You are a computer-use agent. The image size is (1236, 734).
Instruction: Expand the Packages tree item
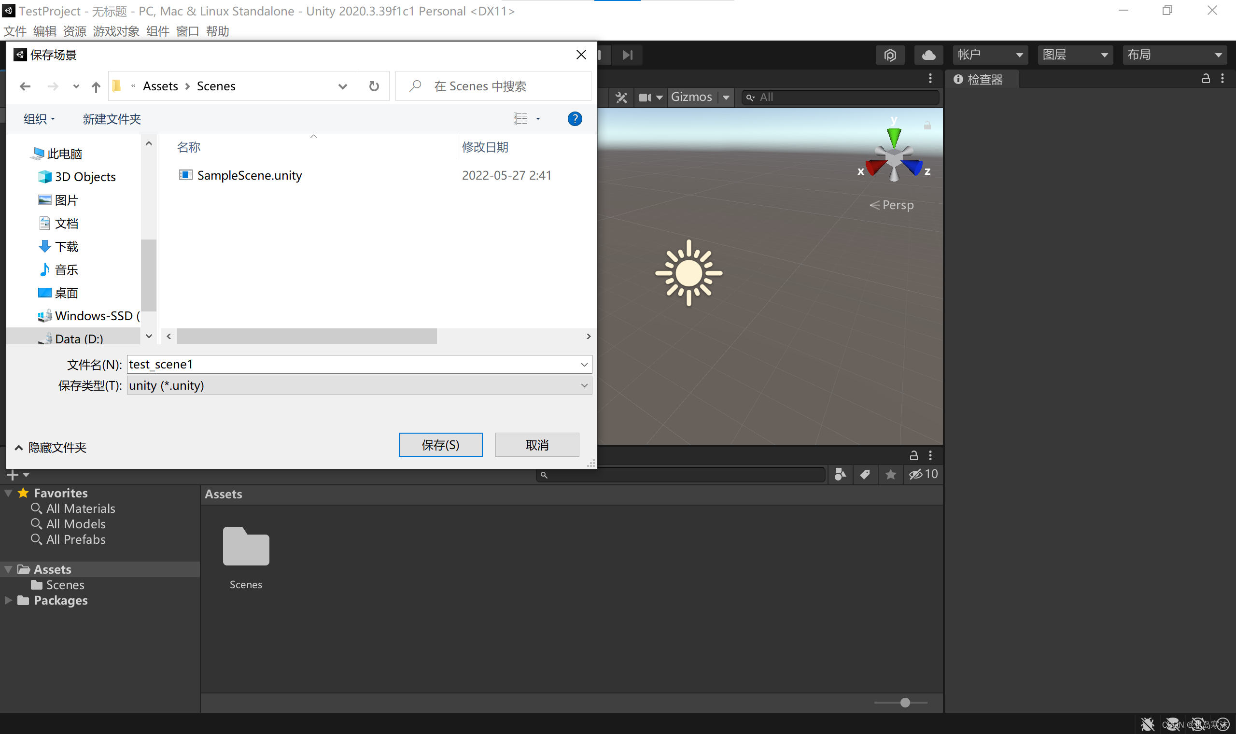pyautogui.click(x=8, y=600)
